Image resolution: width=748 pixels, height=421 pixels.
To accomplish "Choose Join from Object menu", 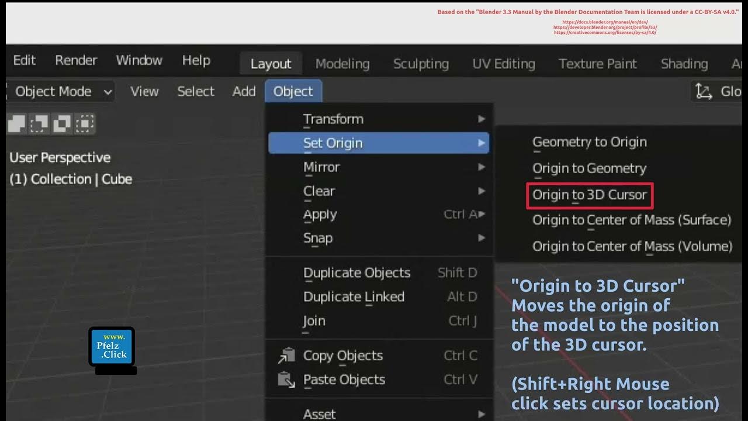I will pyautogui.click(x=379, y=320).
